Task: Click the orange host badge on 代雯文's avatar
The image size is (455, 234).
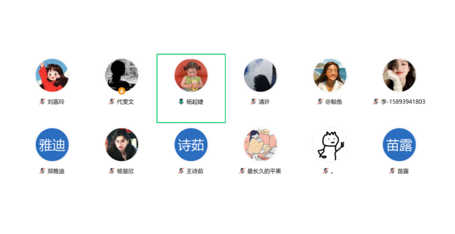Action: (x=122, y=91)
